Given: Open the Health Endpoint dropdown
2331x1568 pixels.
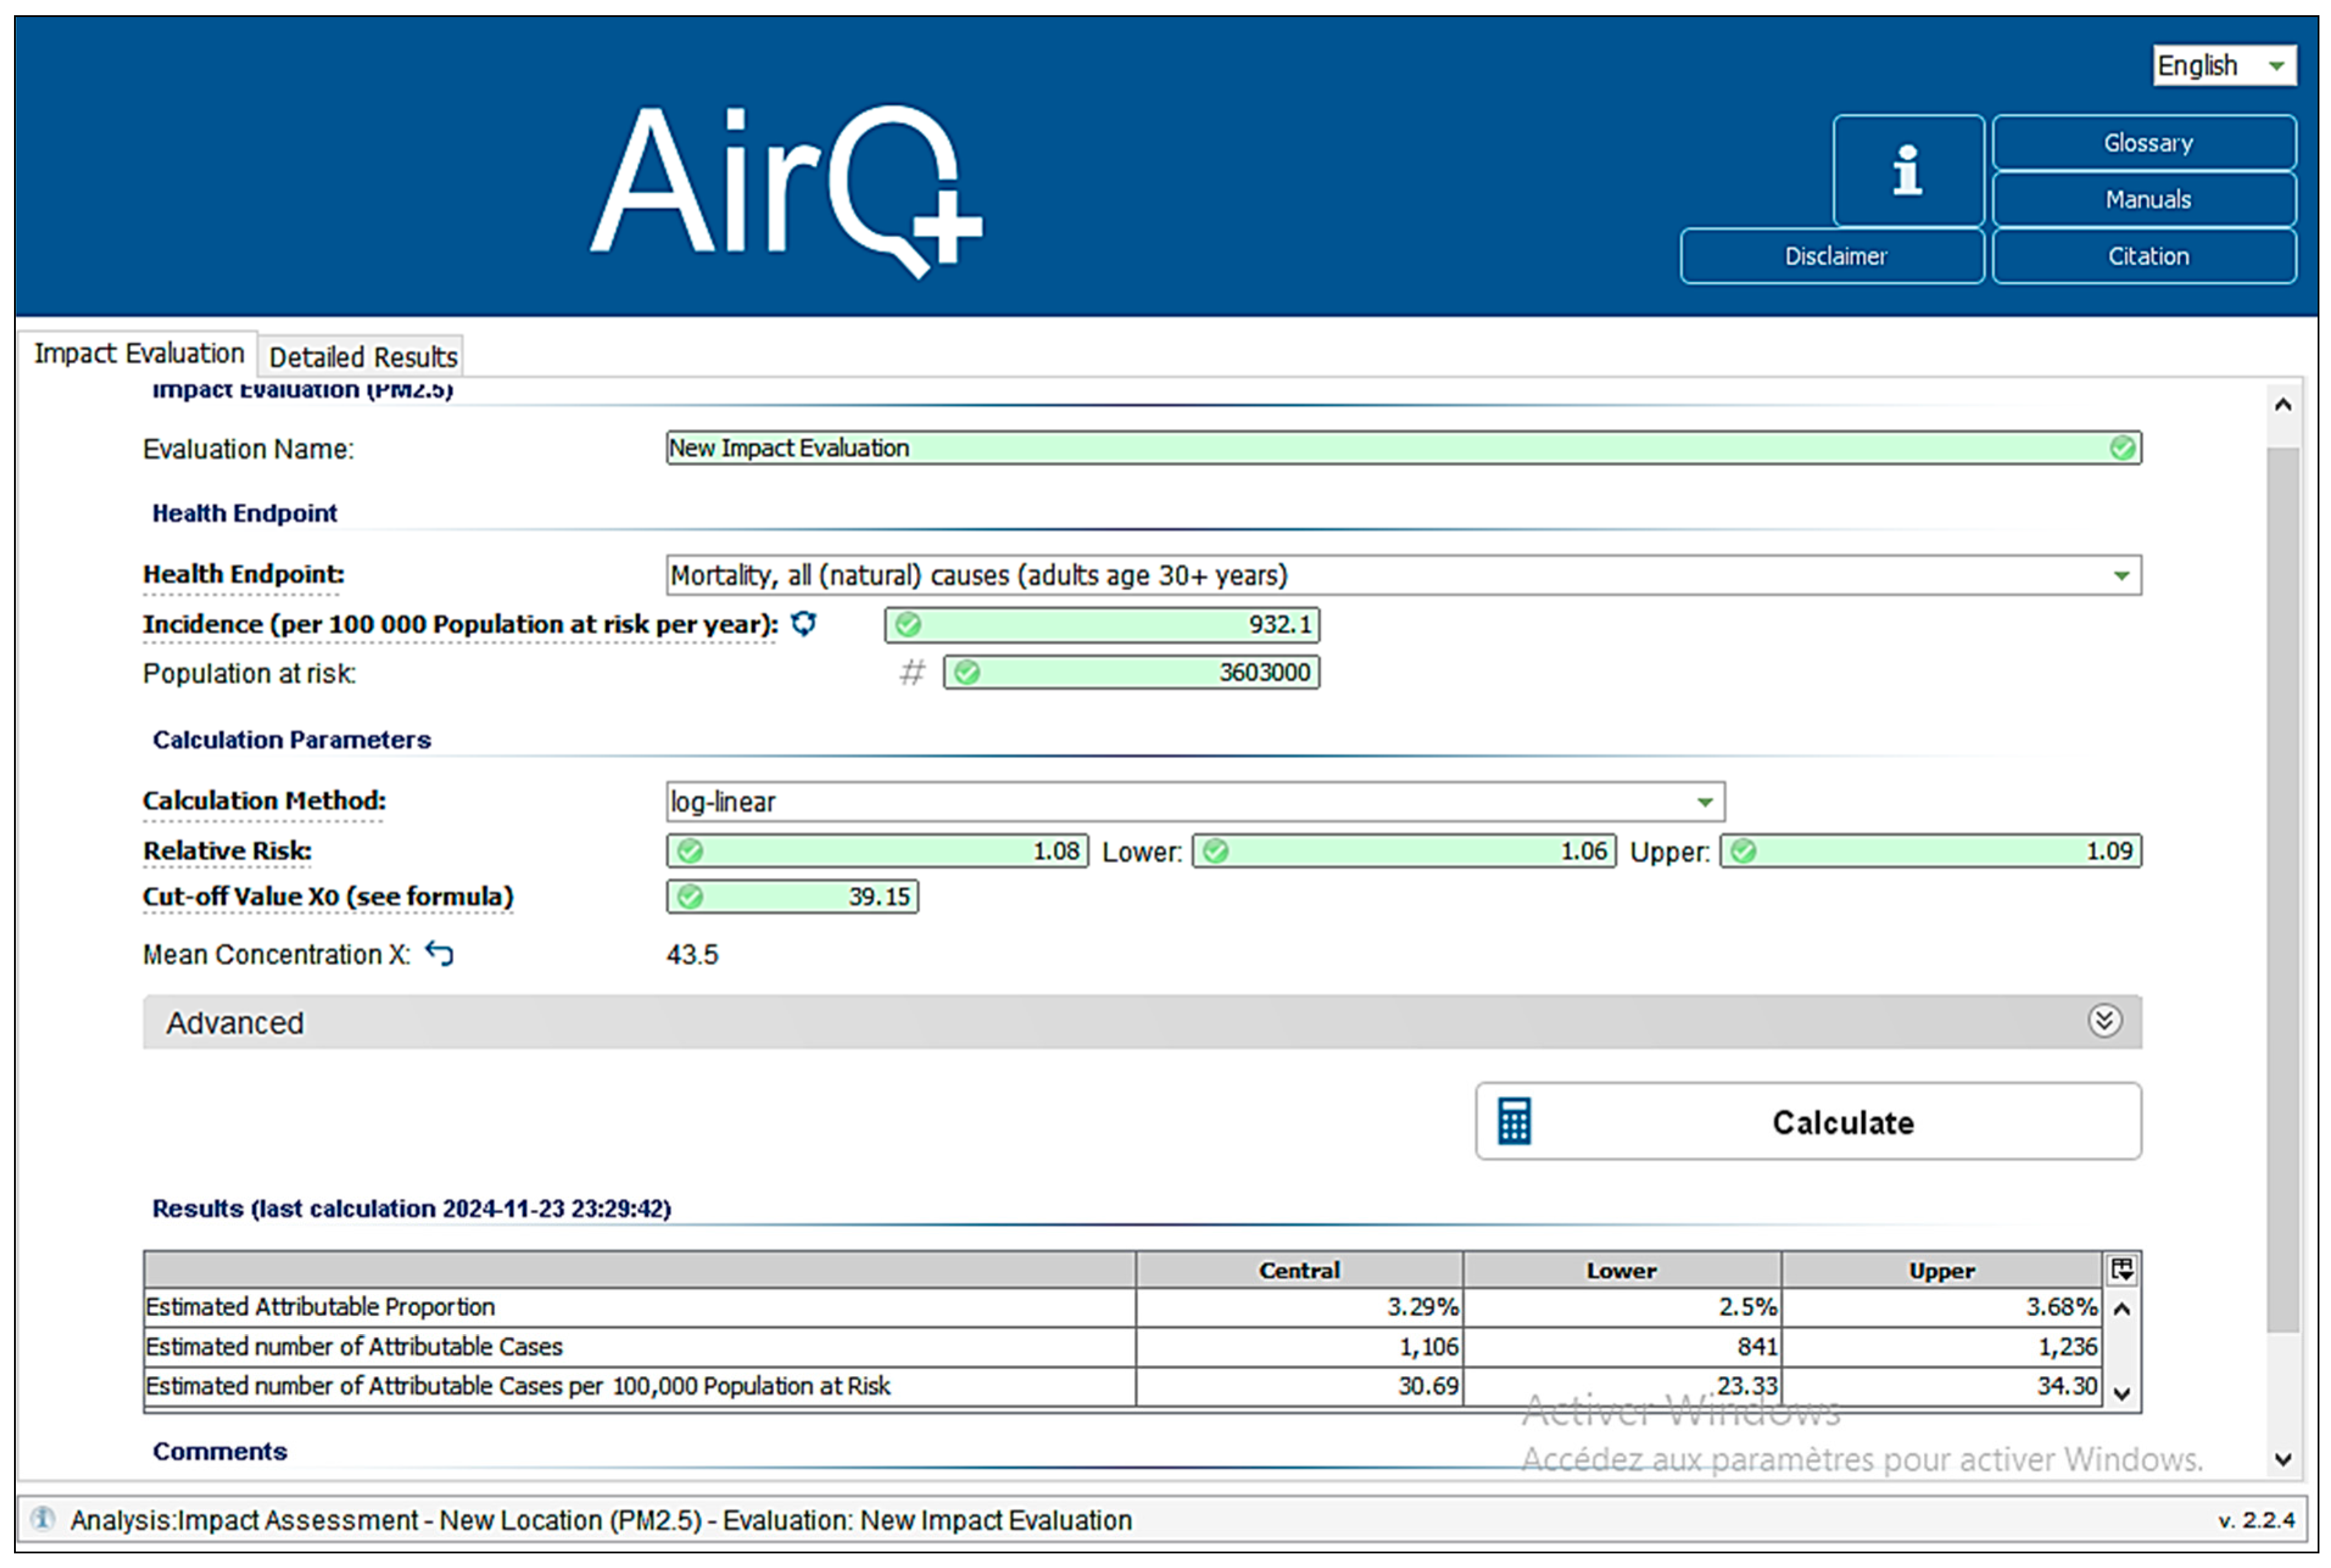Looking at the screenshot, I should [x=2120, y=576].
